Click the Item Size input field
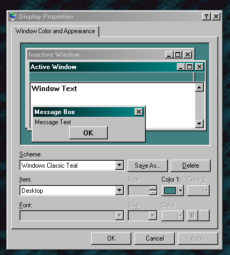Screen dimensions: 230x255 coord(139,191)
